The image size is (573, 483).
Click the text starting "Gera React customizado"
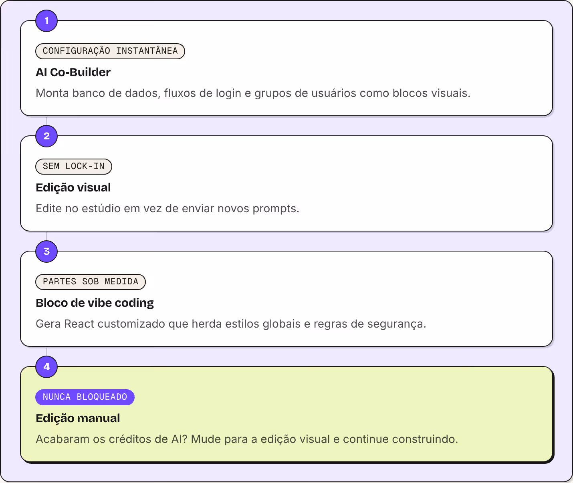pos(231,324)
